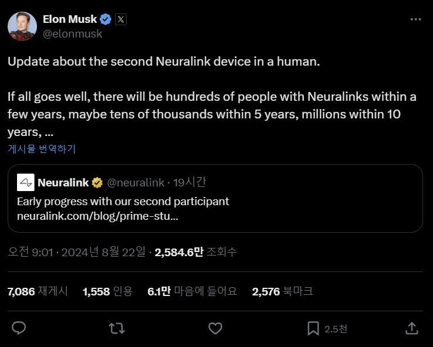This screenshot has width=433, height=347.
Task: Like the post with heart icon
Action: point(215,328)
